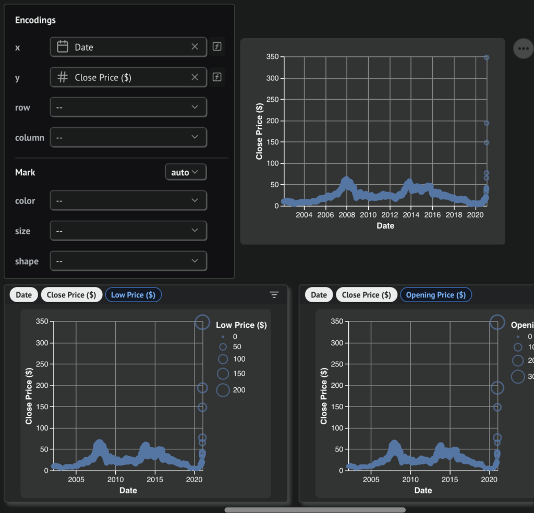Open the shape encoding dropdown
This screenshot has width=534, height=513.
128,261
